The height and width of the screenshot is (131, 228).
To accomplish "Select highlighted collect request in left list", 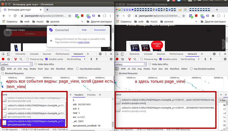I will [x=33, y=123].
